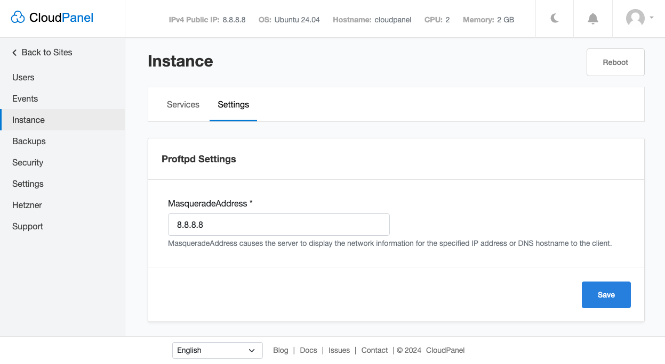Open Events in the sidebar
Screen dimensions: 665x364
click(x=25, y=98)
